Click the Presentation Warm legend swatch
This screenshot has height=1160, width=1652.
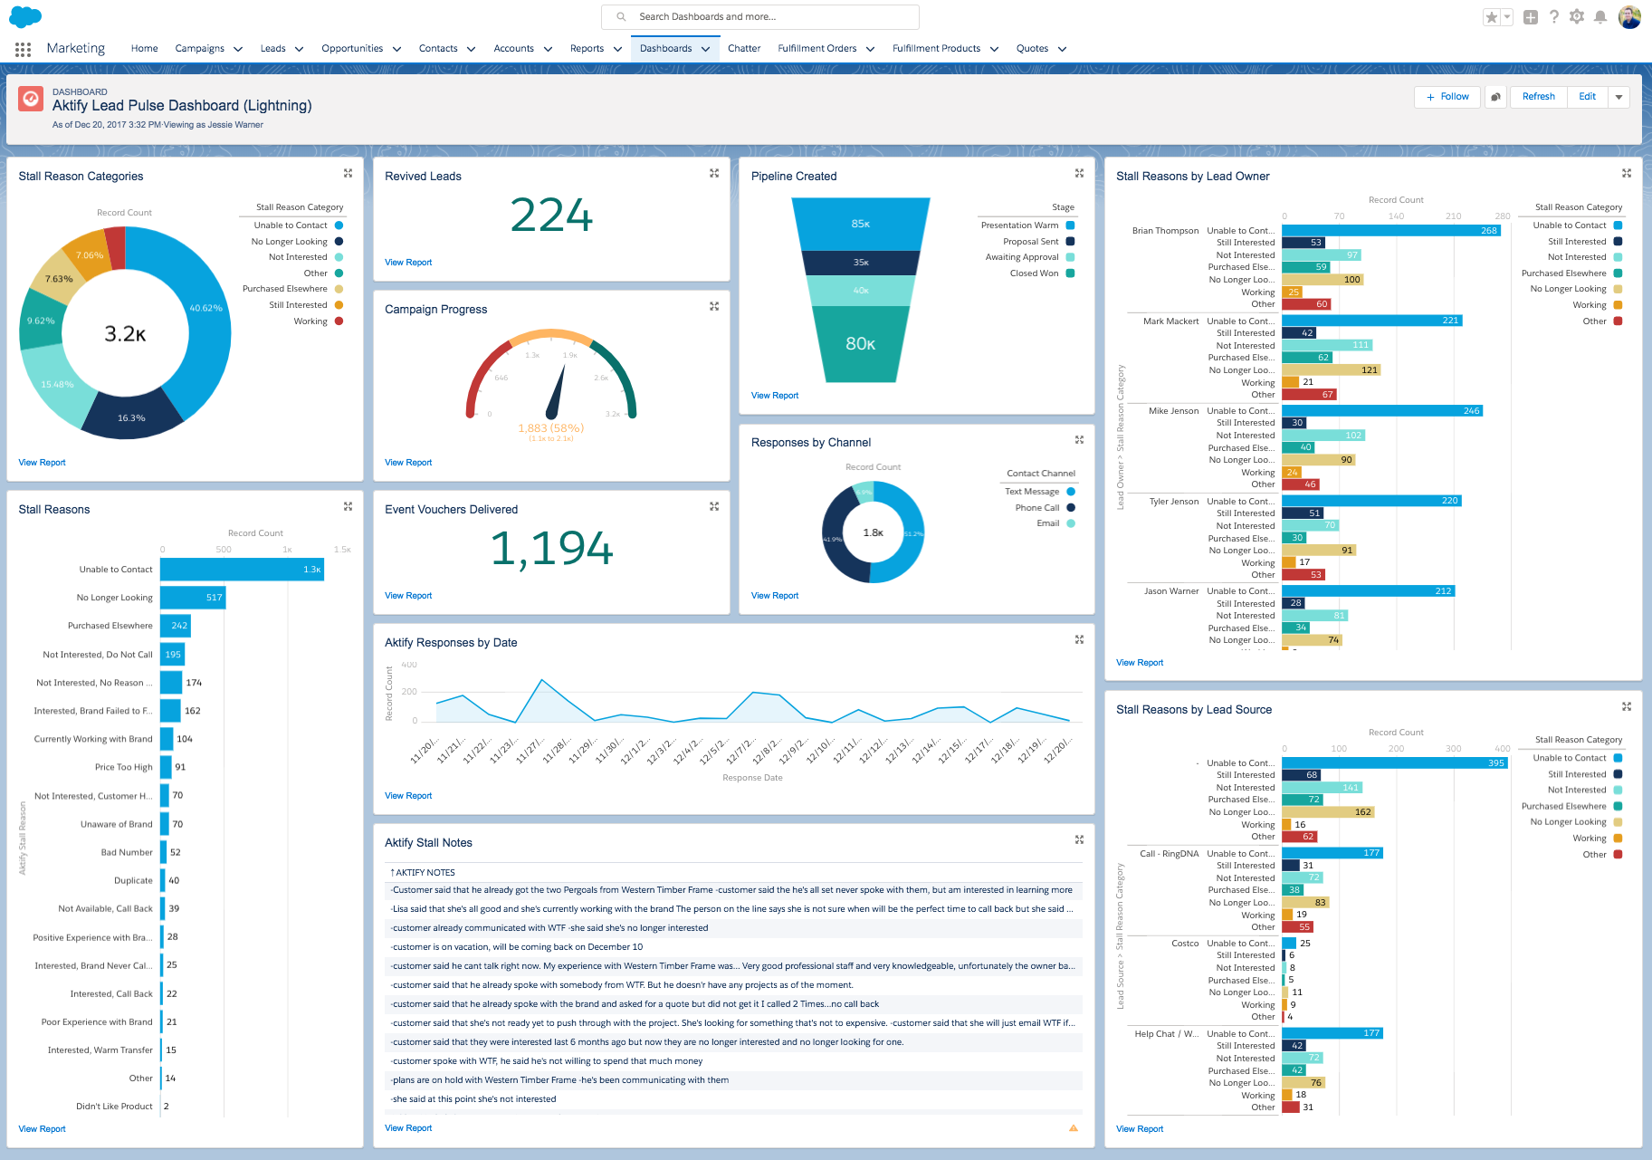pos(1070,225)
